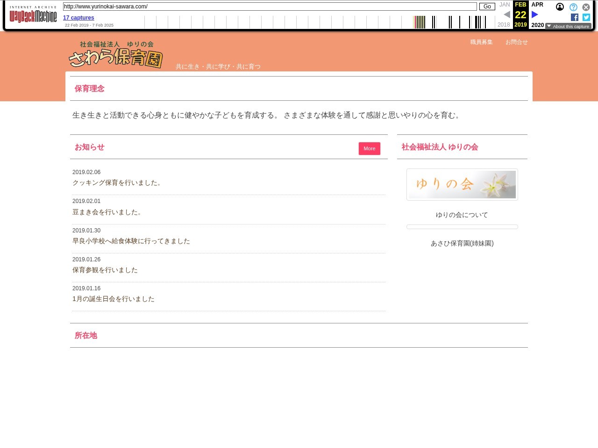Open the Wayback help icon
The image size is (598, 448).
573,7
